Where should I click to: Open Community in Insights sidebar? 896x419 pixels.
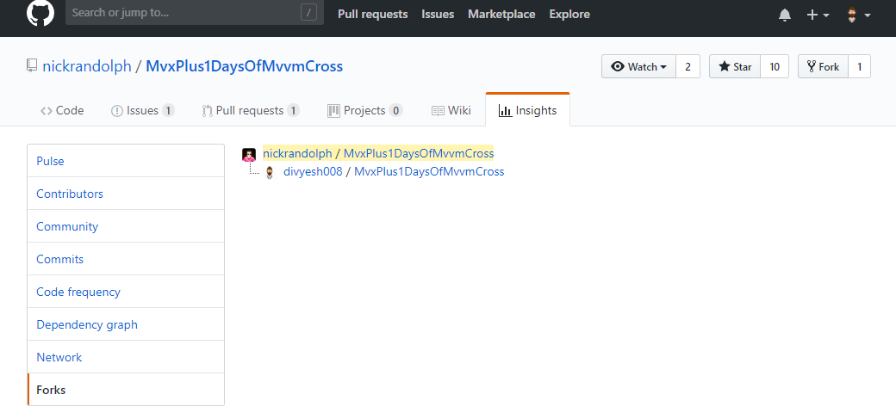pos(126,226)
